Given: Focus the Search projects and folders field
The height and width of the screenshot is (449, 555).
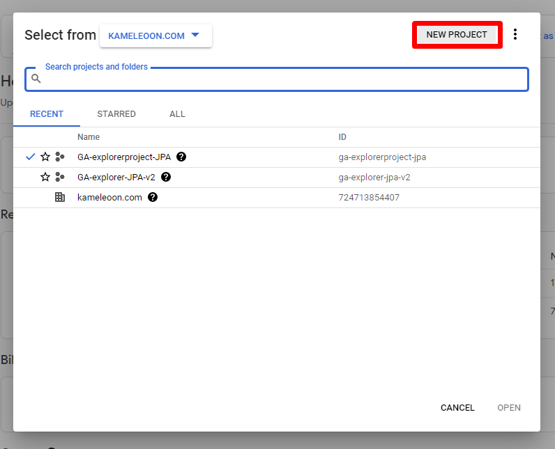Looking at the screenshot, I should 277,79.
